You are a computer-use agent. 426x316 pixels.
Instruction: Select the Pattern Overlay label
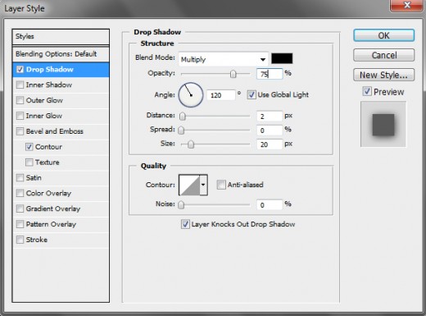point(51,224)
